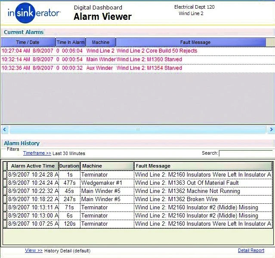Click the 00:06:04 time in alarm value

tap(72, 51)
